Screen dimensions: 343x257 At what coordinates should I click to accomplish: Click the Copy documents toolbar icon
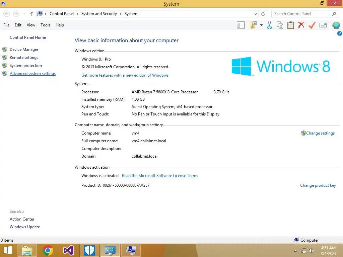coord(280,25)
